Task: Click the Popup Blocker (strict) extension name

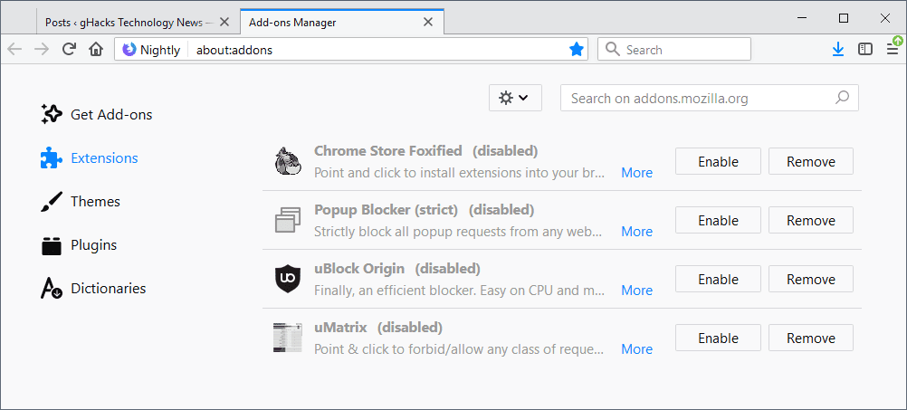Action: (386, 209)
